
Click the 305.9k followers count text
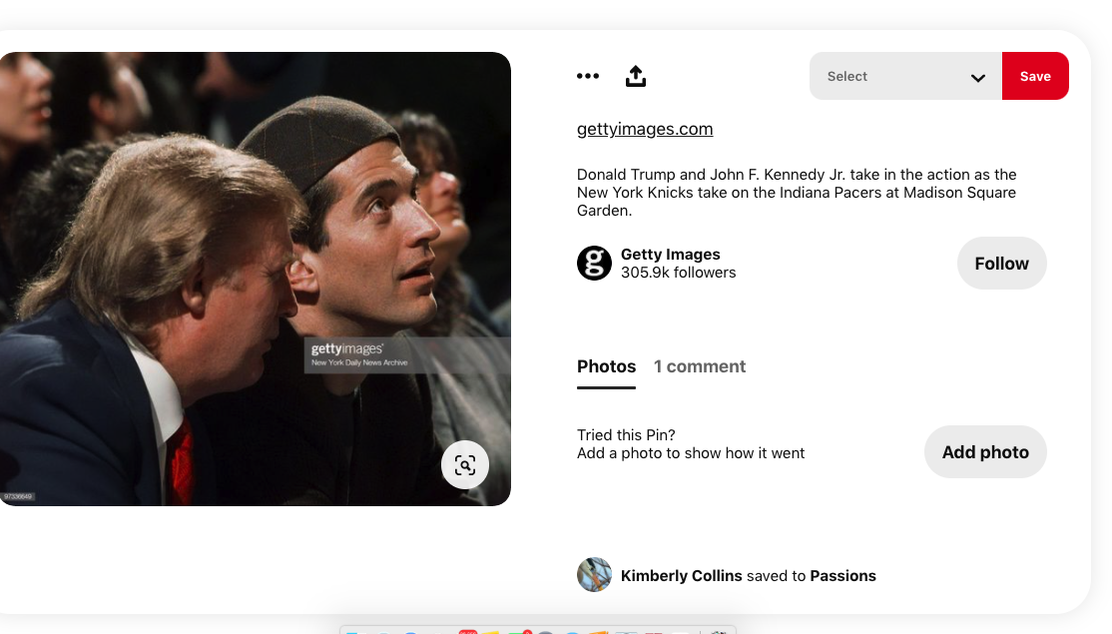(678, 273)
